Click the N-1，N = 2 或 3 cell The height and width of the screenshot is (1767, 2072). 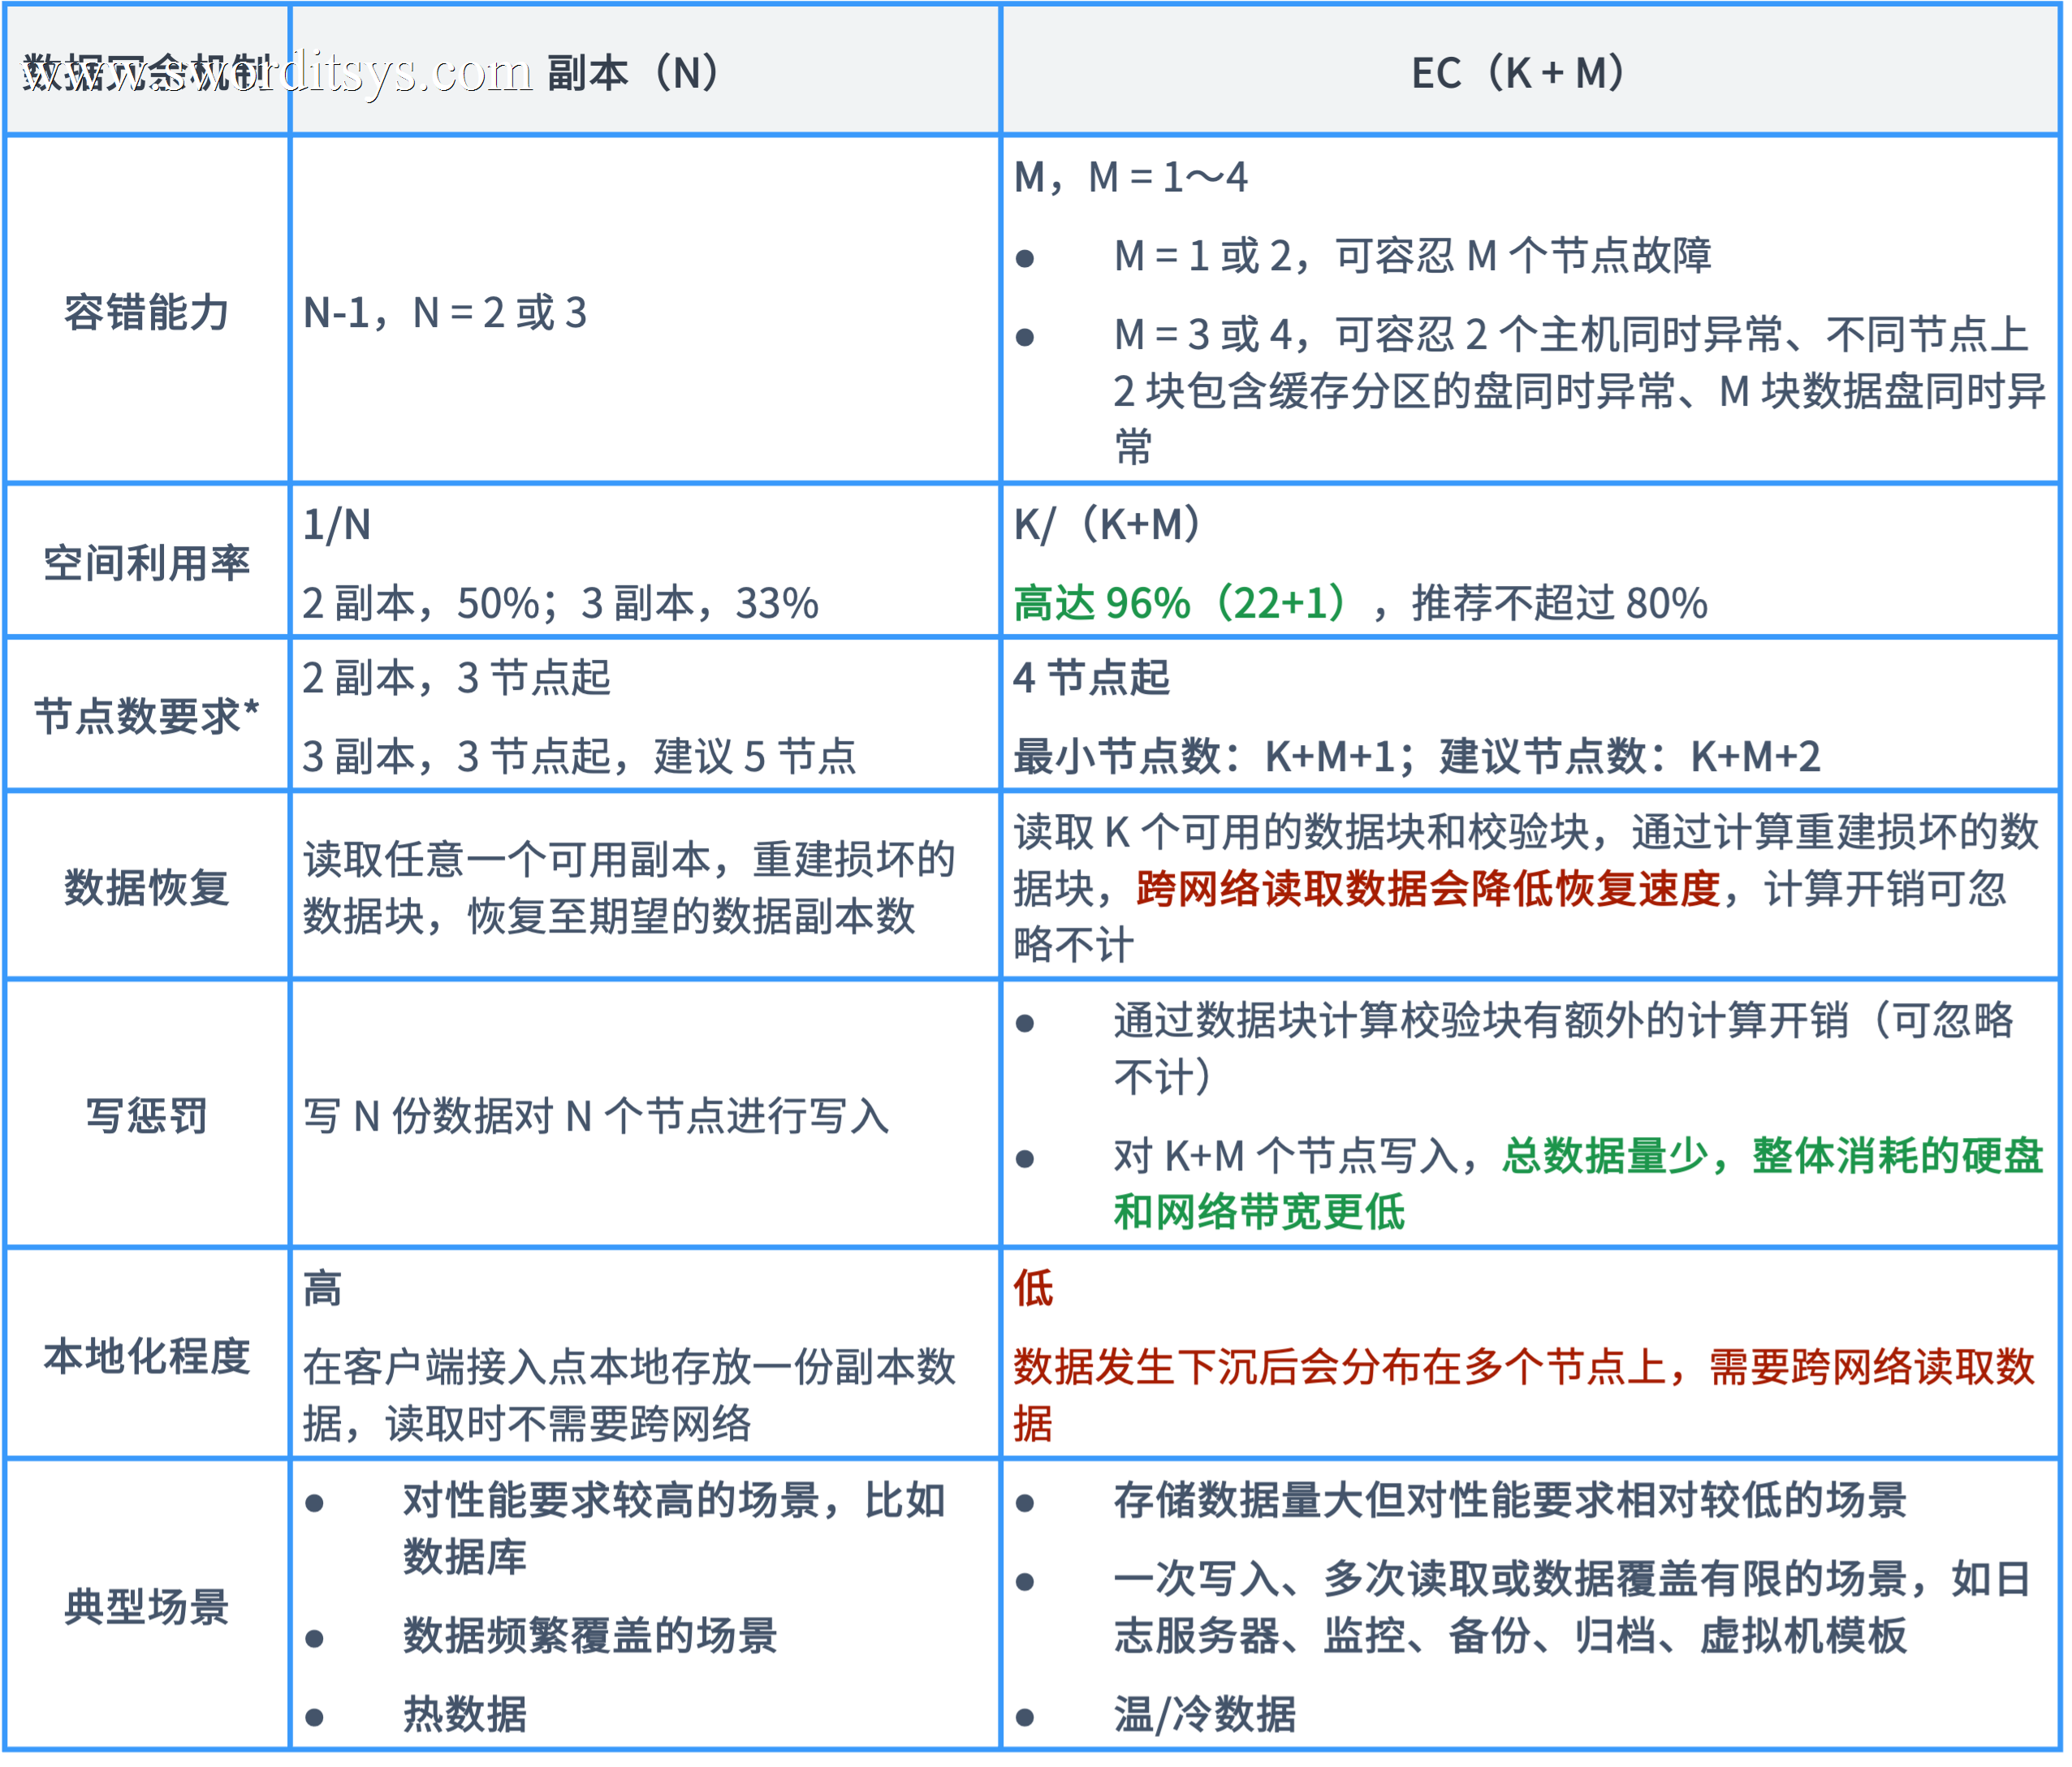[445, 312]
